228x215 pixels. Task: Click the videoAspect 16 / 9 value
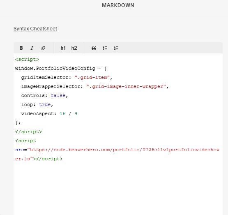click(68, 113)
